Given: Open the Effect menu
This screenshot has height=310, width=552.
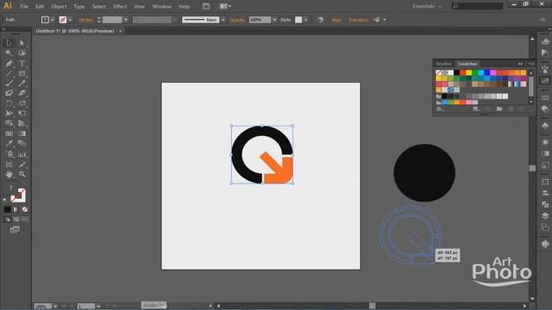Looking at the screenshot, I should (120, 6).
